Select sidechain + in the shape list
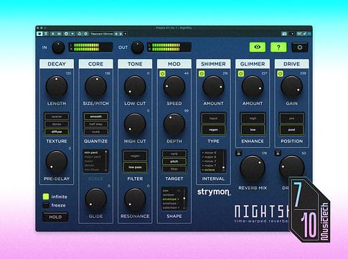This screenshot has width=348, height=259. tap(171, 208)
